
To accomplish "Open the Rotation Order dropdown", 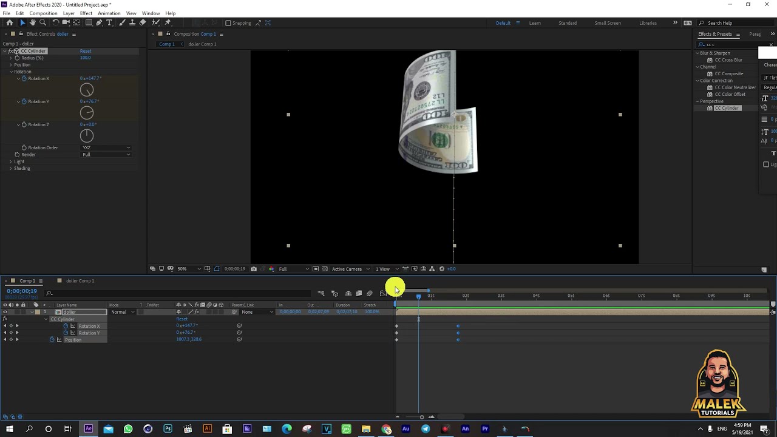I will [106, 147].
